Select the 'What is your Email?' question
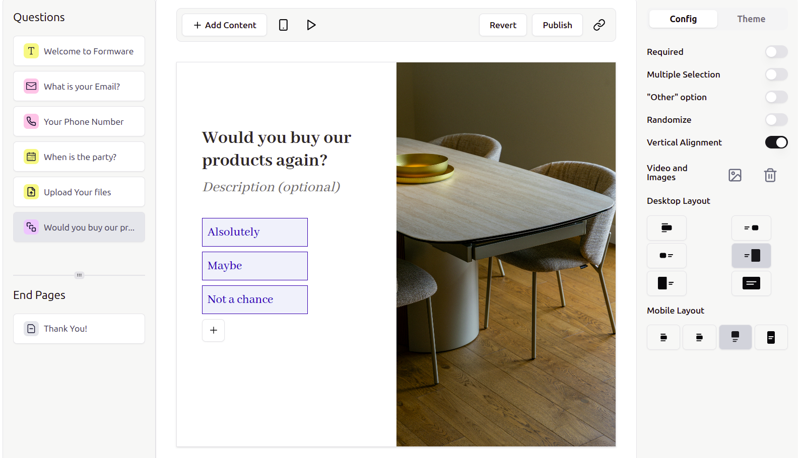The image size is (801, 458). tap(79, 86)
